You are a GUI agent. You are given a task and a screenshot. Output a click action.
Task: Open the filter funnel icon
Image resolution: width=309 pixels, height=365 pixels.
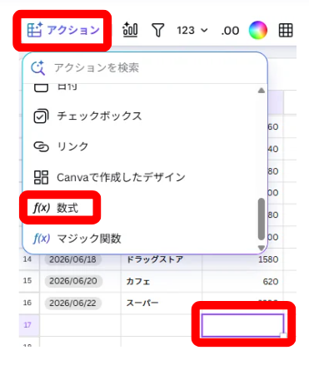(158, 30)
